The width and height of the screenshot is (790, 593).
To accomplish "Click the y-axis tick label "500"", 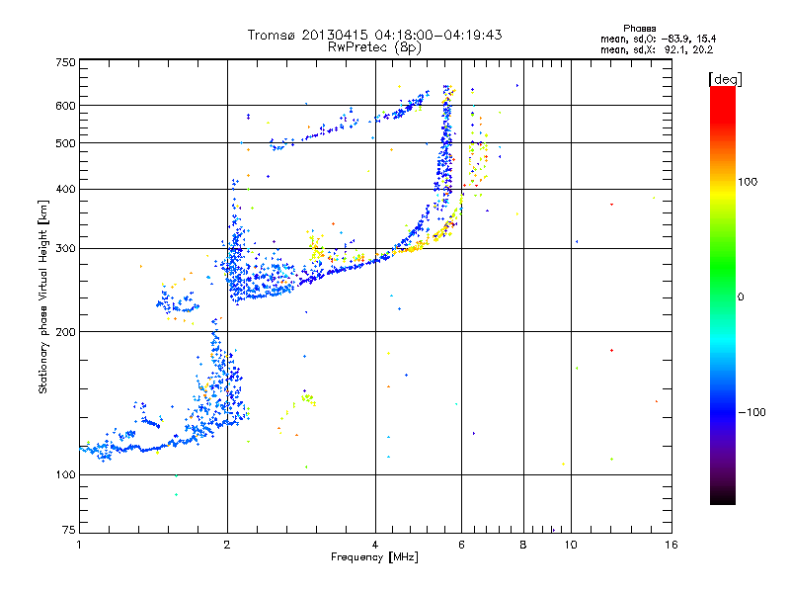I will click(x=65, y=143).
